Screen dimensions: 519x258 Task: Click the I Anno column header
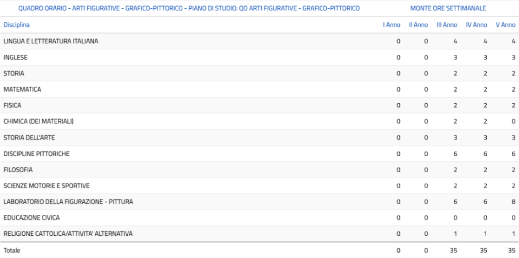point(391,25)
